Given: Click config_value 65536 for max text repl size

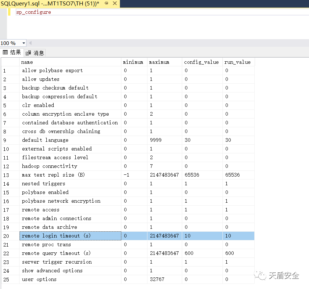Looking at the screenshot, I should pyautogui.click(x=192, y=175).
